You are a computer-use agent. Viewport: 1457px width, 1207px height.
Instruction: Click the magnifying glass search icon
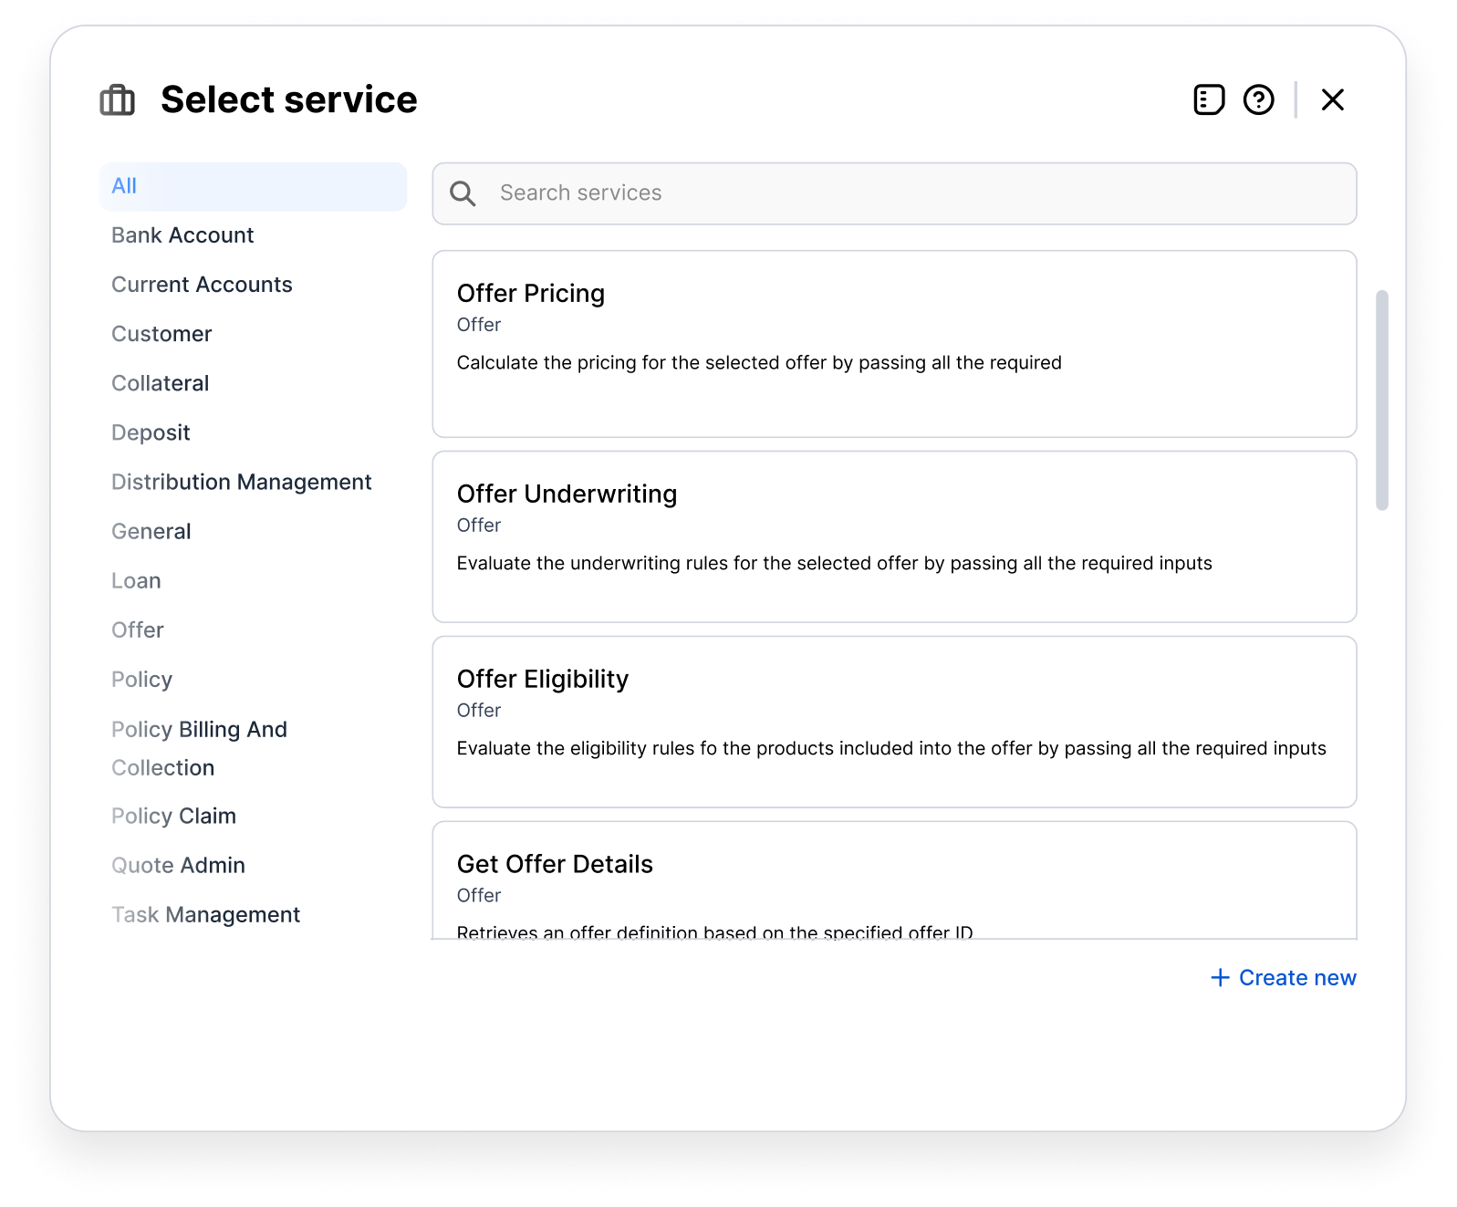click(x=463, y=193)
